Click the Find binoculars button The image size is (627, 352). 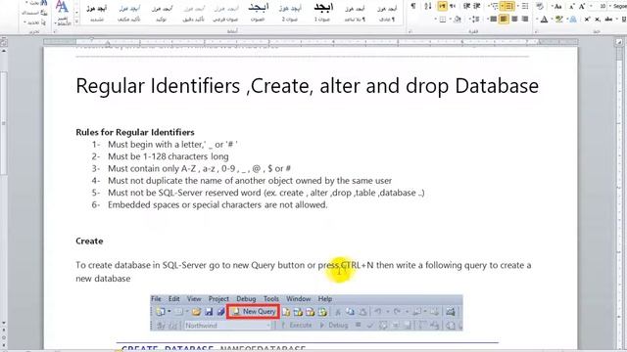tap(37, 3)
